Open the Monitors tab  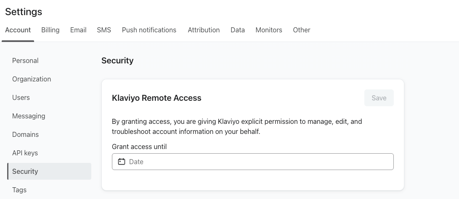coord(269,30)
